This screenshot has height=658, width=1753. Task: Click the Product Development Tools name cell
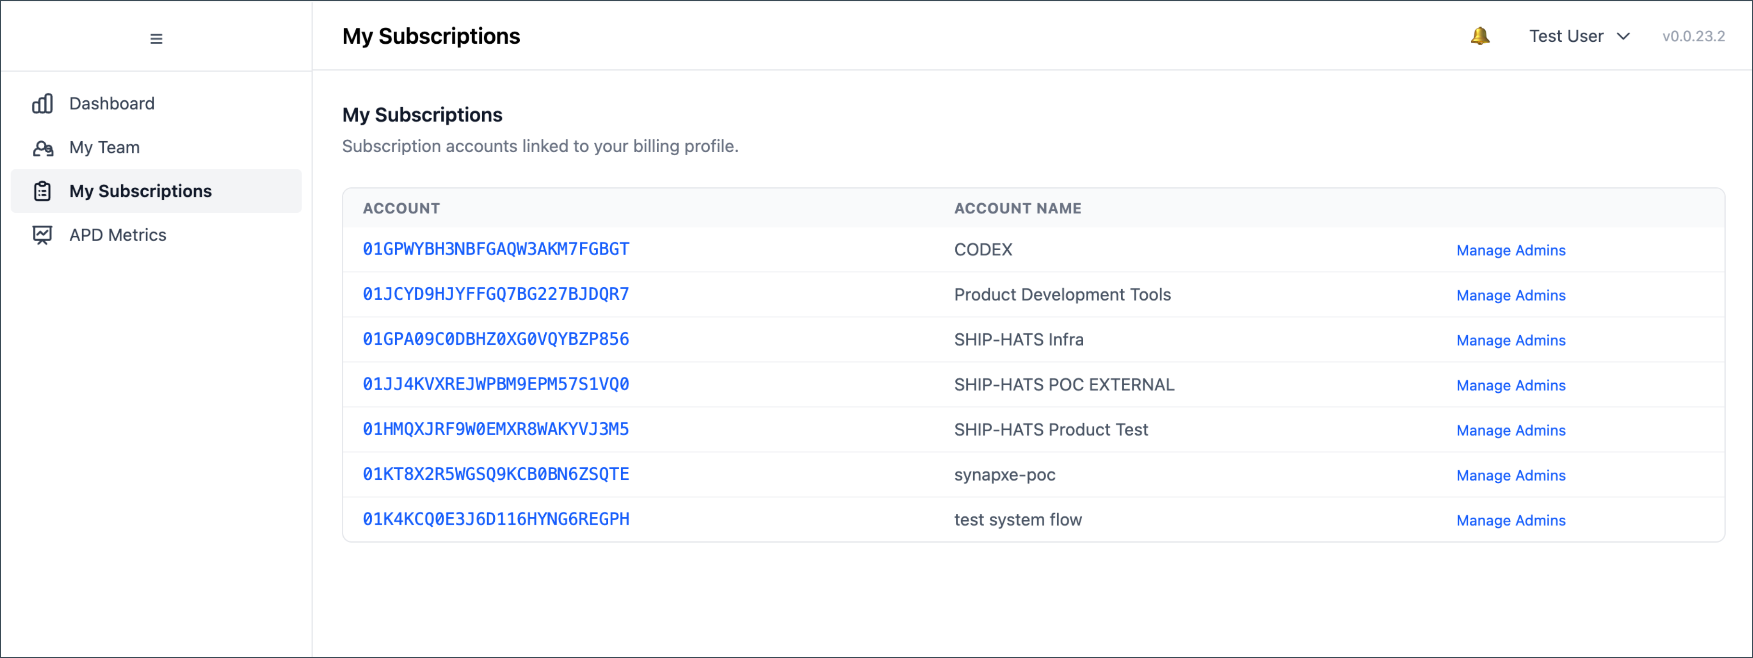(1062, 294)
